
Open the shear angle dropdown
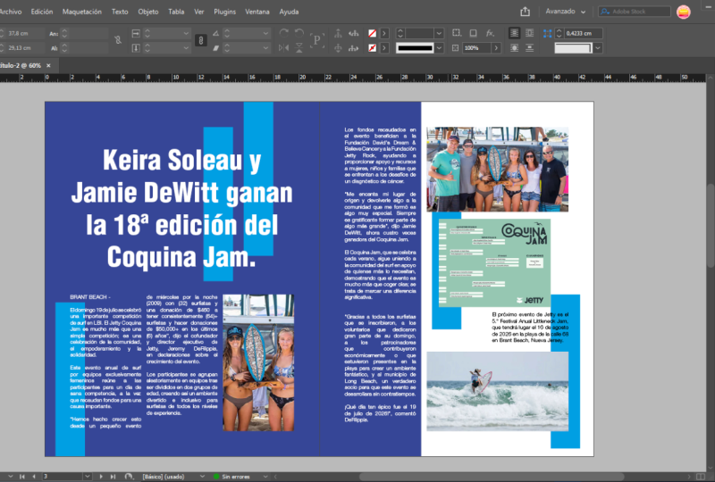coord(265,48)
